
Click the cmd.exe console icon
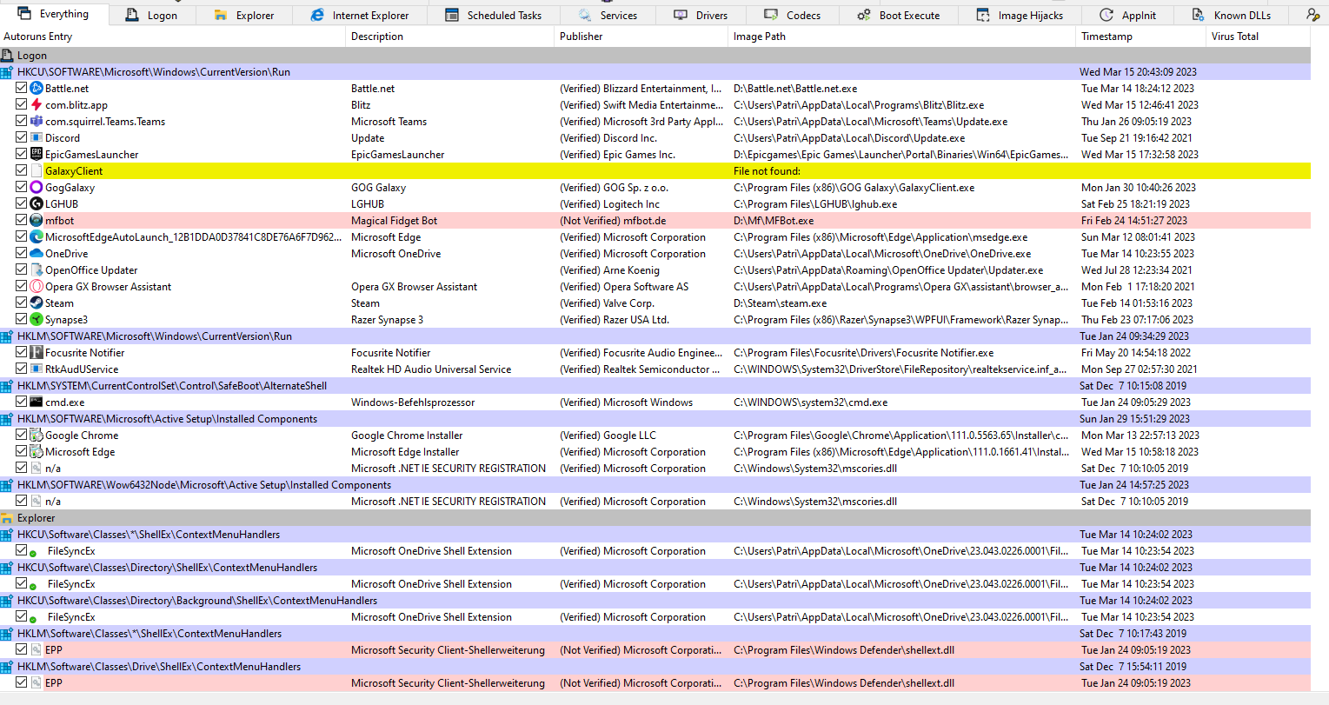pos(37,402)
